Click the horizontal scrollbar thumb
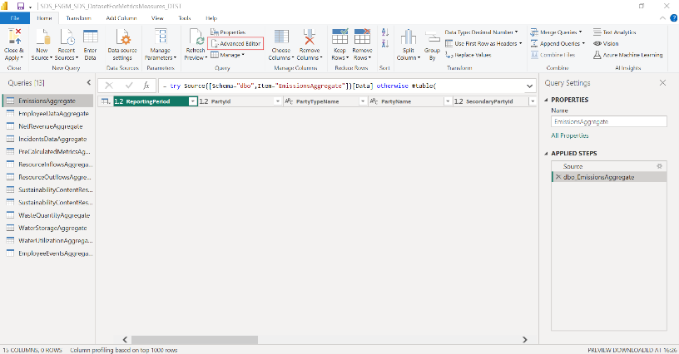The width and height of the screenshot is (679, 354). tap(195, 340)
